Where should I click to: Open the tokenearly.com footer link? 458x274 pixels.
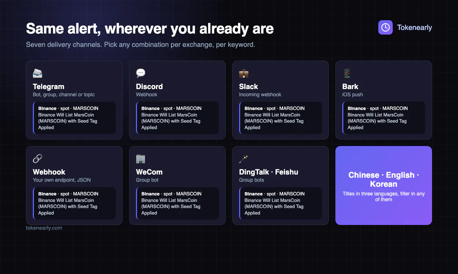pyautogui.click(x=44, y=228)
